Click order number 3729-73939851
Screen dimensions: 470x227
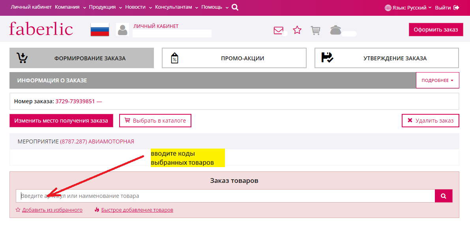pos(75,101)
